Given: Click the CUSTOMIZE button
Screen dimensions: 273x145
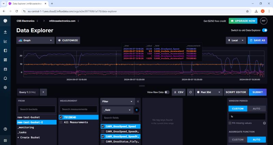Looking at the screenshot, I should [68, 40].
